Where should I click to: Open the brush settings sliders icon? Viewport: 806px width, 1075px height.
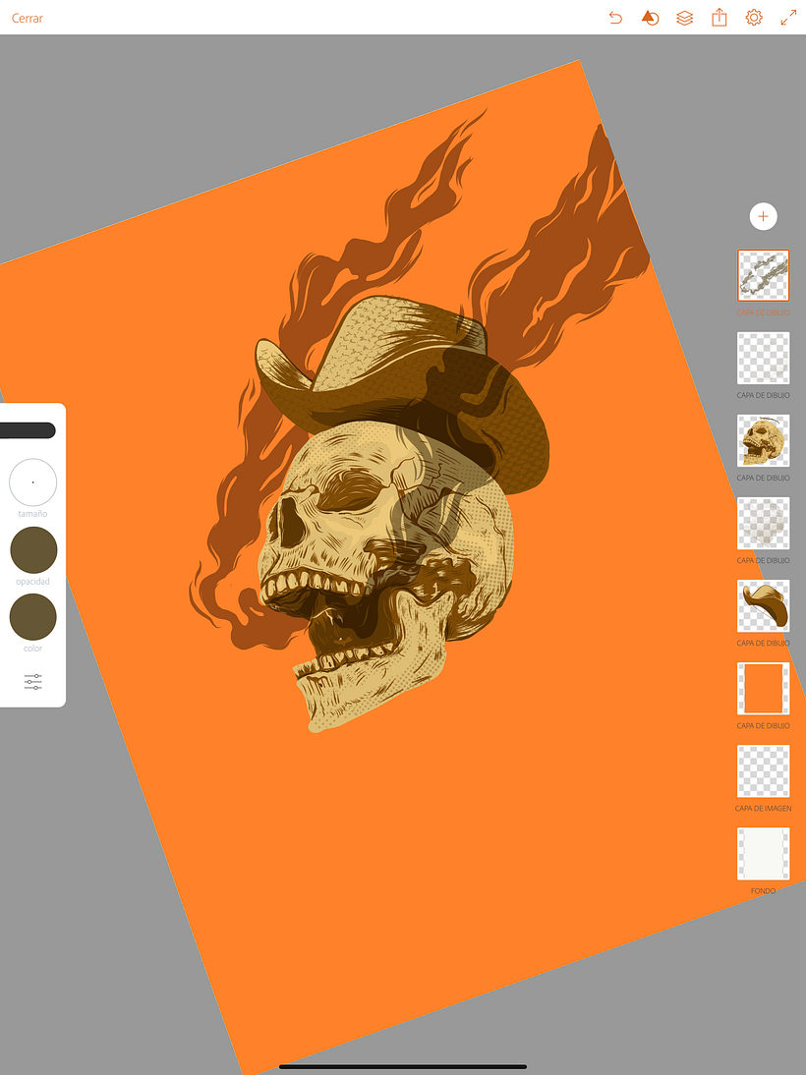(32, 681)
